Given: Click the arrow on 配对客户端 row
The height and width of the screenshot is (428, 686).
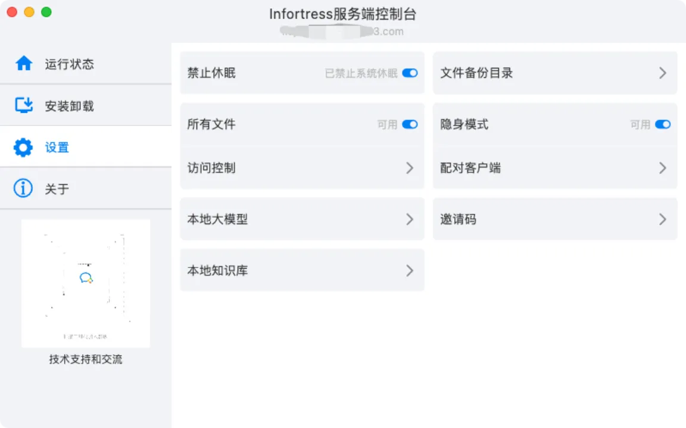Looking at the screenshot, I should 663,168.
